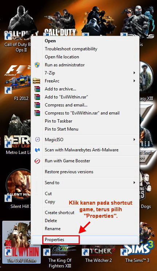Click the FreeArc folder icon in the menu

36,81
